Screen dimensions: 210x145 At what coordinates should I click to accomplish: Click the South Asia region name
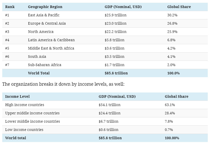(x=37, y=57)
